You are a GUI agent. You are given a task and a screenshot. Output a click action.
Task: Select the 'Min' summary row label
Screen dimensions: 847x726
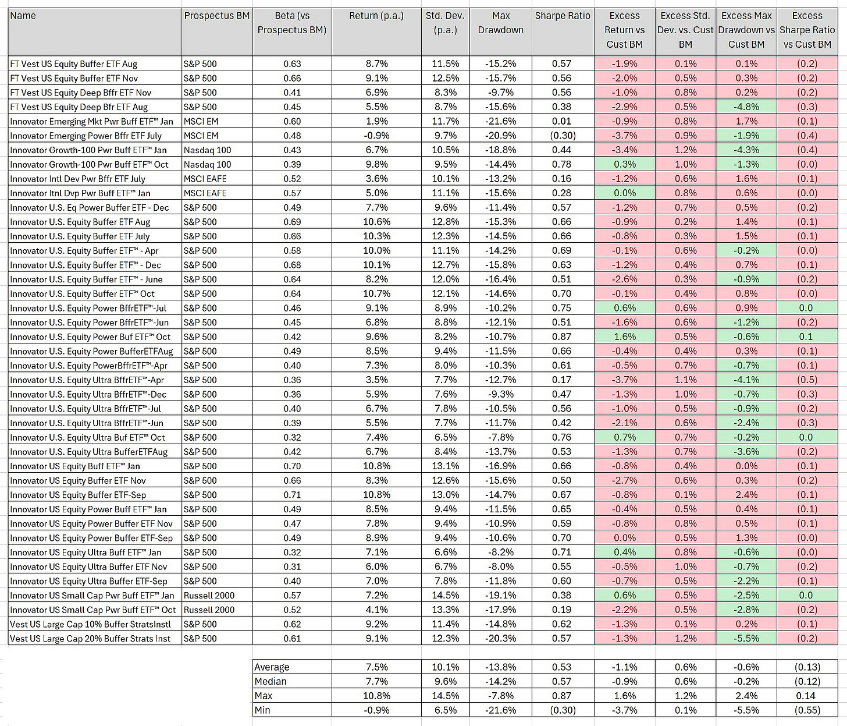(x=292, y=710)
